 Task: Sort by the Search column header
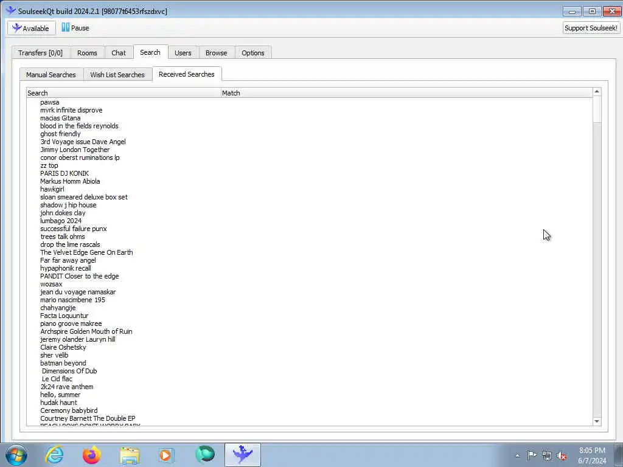coord(124,93)
